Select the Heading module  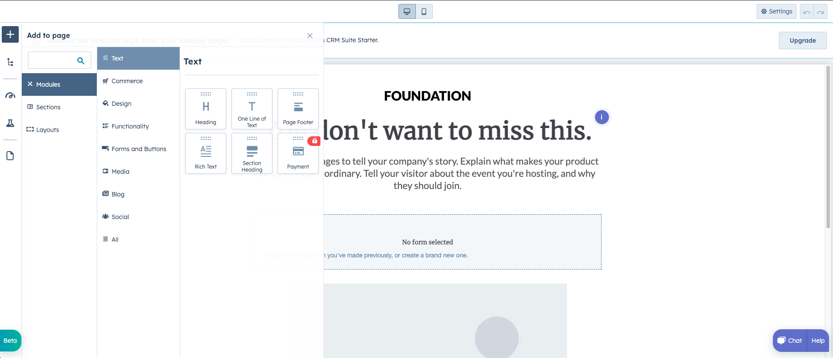206,109
